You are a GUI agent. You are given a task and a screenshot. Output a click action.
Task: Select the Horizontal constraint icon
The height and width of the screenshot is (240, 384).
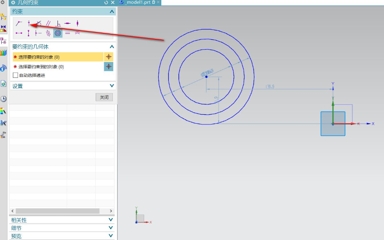point(68,24)
